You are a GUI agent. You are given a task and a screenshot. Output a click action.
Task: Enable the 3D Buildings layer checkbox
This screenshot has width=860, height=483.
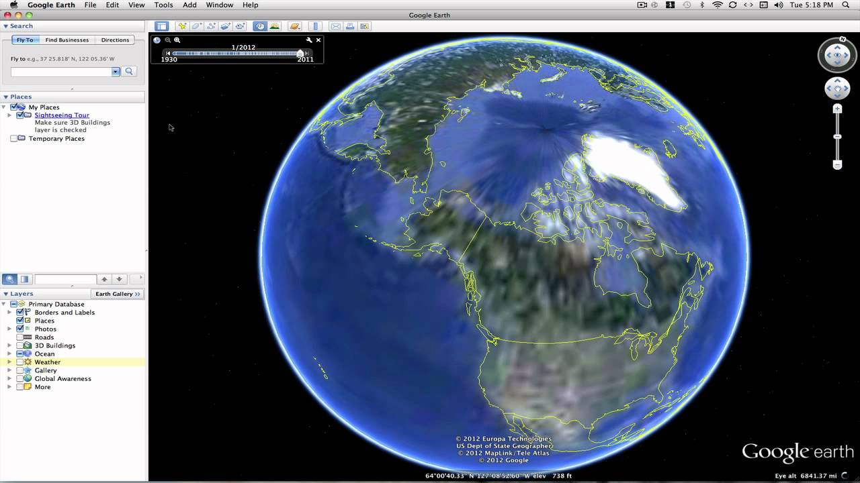click(19, 345)
